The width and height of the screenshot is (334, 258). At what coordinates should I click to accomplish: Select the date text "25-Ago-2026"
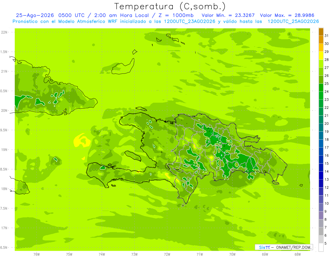pyautogui.click(x=35, y=15)
